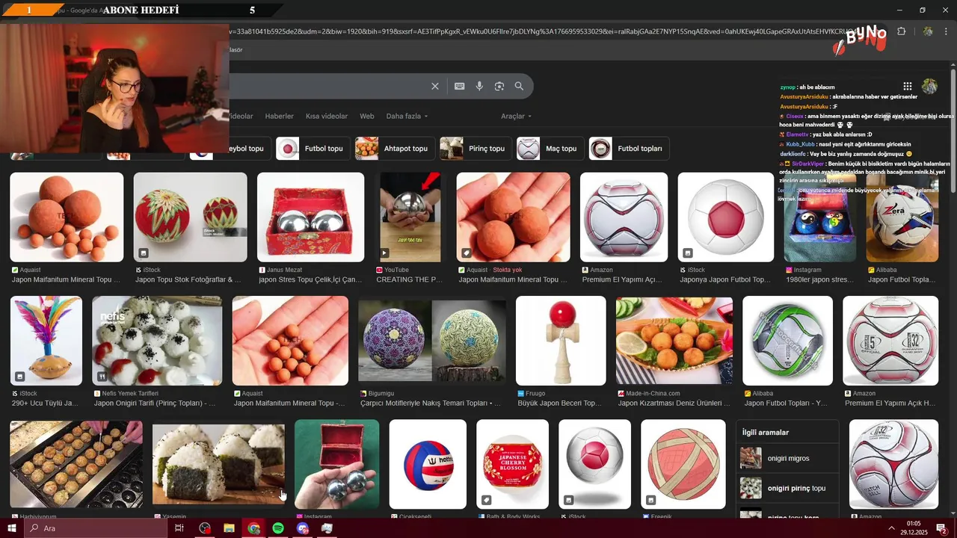Image resolution: width=957 pixels, height=538 pixels.
Task: Open Task View on the taskbar
Action: coord(179,528)
